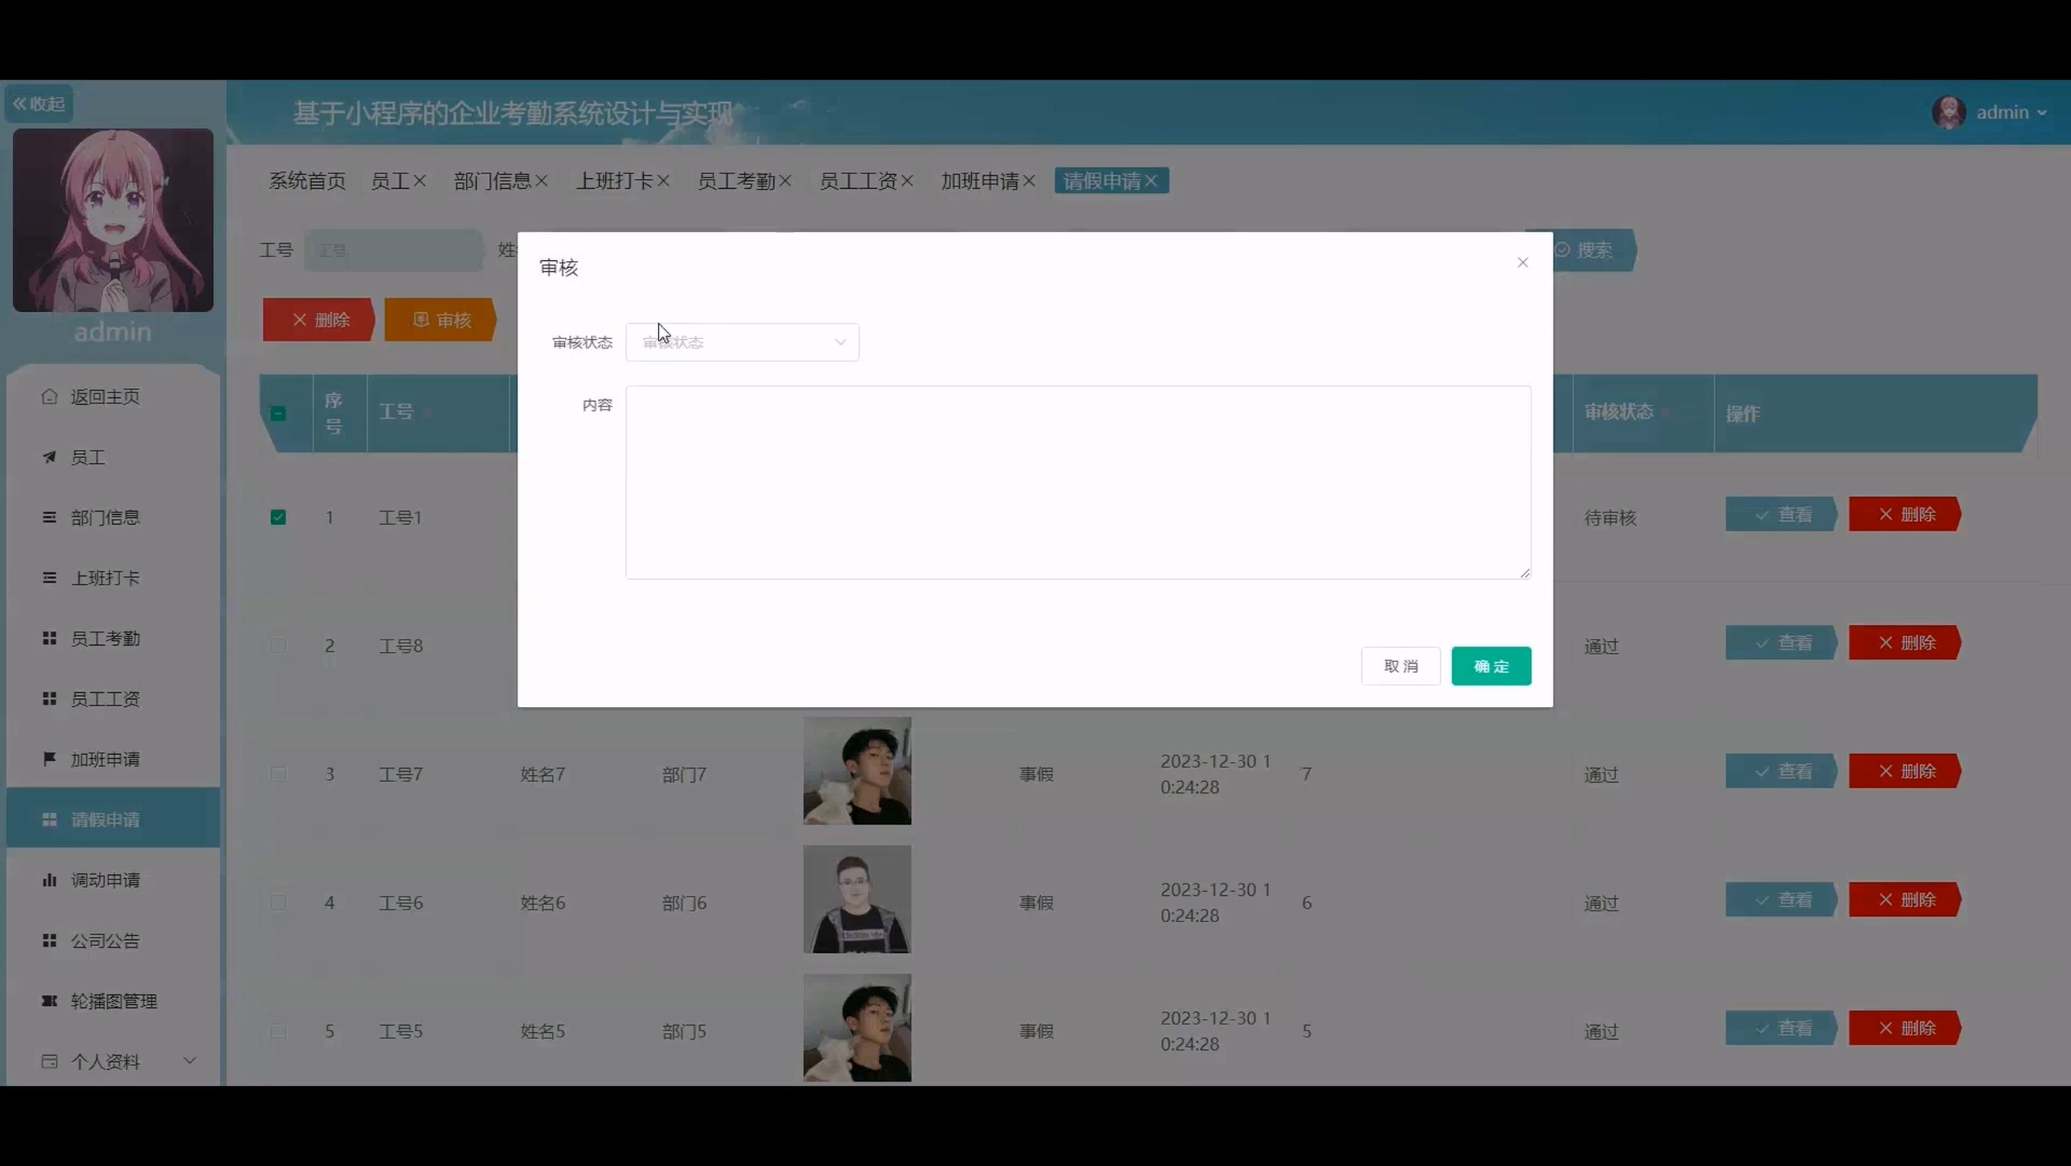This screenshot has width=2071, height=1166.
Task: Open 员工工资 in the sidebar
Action: (x=113, y=699)
